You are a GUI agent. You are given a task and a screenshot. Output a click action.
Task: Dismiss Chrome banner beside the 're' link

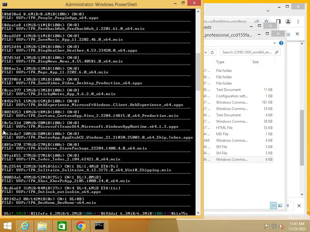(297, 34)
